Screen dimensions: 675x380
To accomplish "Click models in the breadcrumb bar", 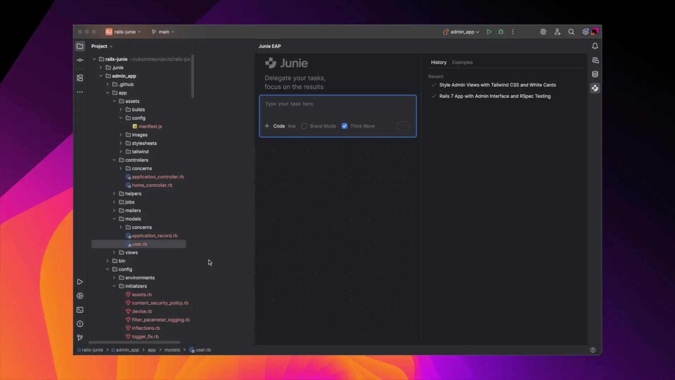I will pos(172,350).
